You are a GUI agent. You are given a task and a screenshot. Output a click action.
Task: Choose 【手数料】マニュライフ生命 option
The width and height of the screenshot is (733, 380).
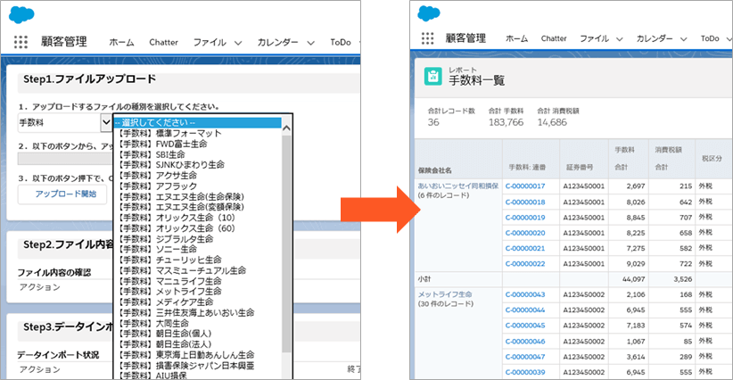point(198,281)
